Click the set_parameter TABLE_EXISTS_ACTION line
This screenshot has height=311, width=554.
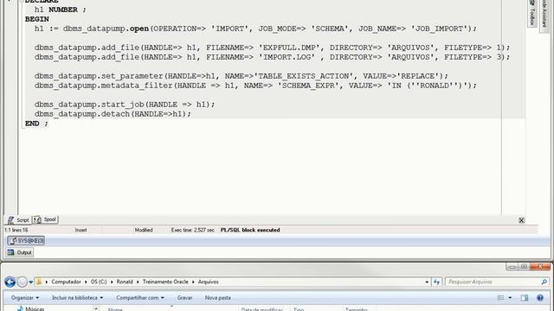241,76
